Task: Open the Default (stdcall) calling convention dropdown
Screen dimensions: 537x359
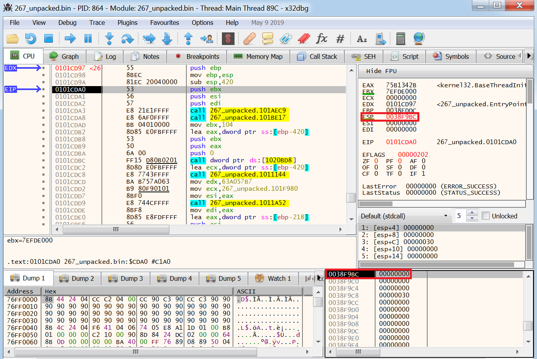Action: (405, 216)
